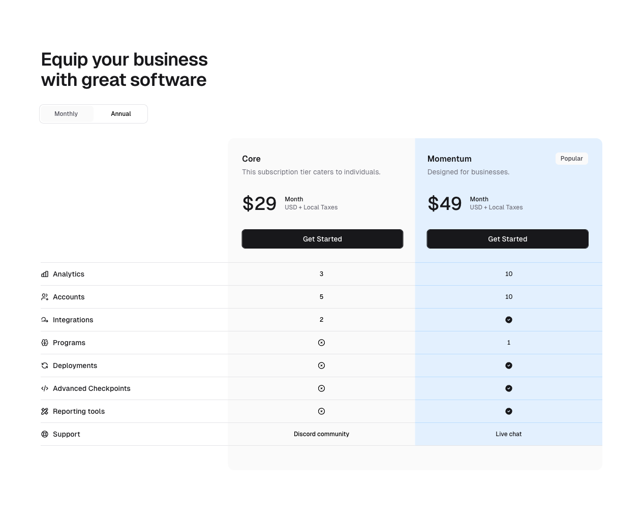643x519 pixels.
Task: Click the checkmark in Momentum's Reporting tools row
Action: (509, 411)
